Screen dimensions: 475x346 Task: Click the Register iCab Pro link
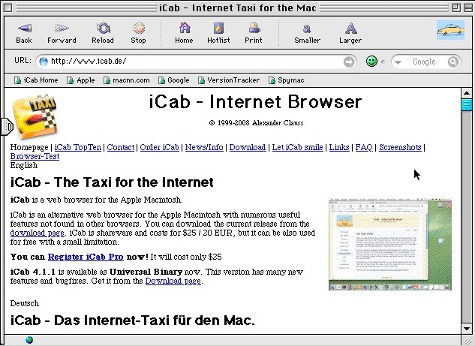(83, 257)
